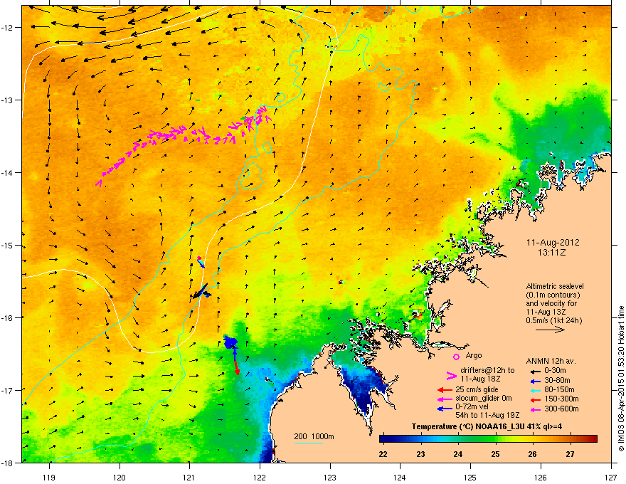Click the 'slocum_glider 0m' legend label
Screen dimensions: 626x484
(484, 398)
